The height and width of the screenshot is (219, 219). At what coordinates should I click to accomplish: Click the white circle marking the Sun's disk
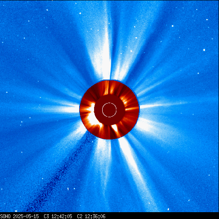coord(109,110)
